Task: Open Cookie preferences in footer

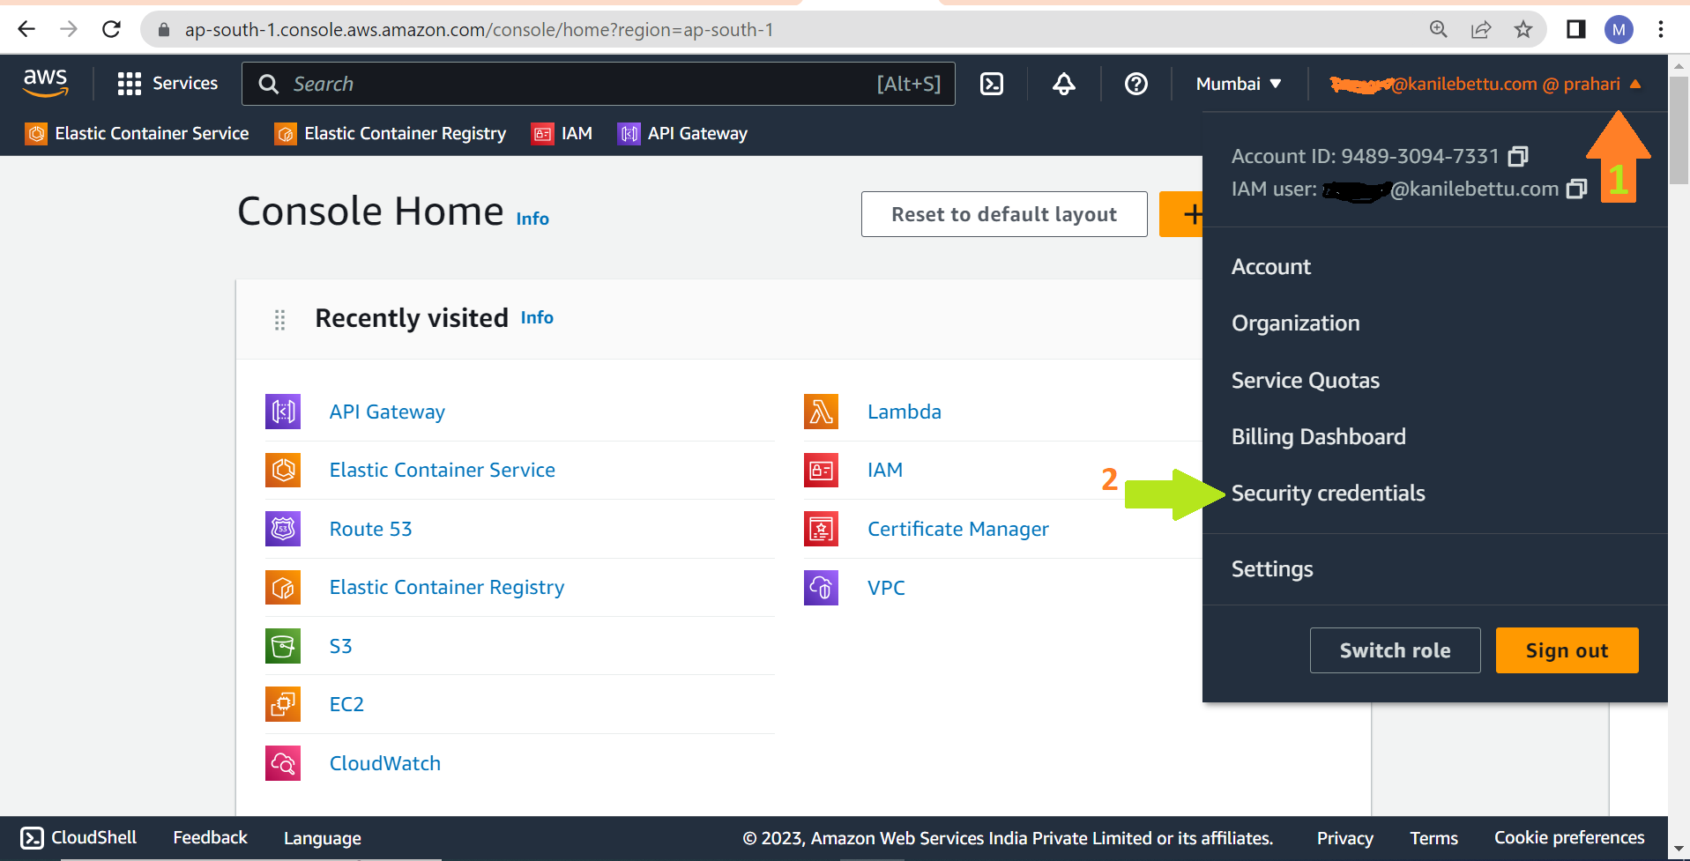Action: 1569,837
